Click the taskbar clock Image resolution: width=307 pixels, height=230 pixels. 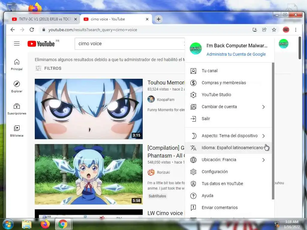click(292, 224)
